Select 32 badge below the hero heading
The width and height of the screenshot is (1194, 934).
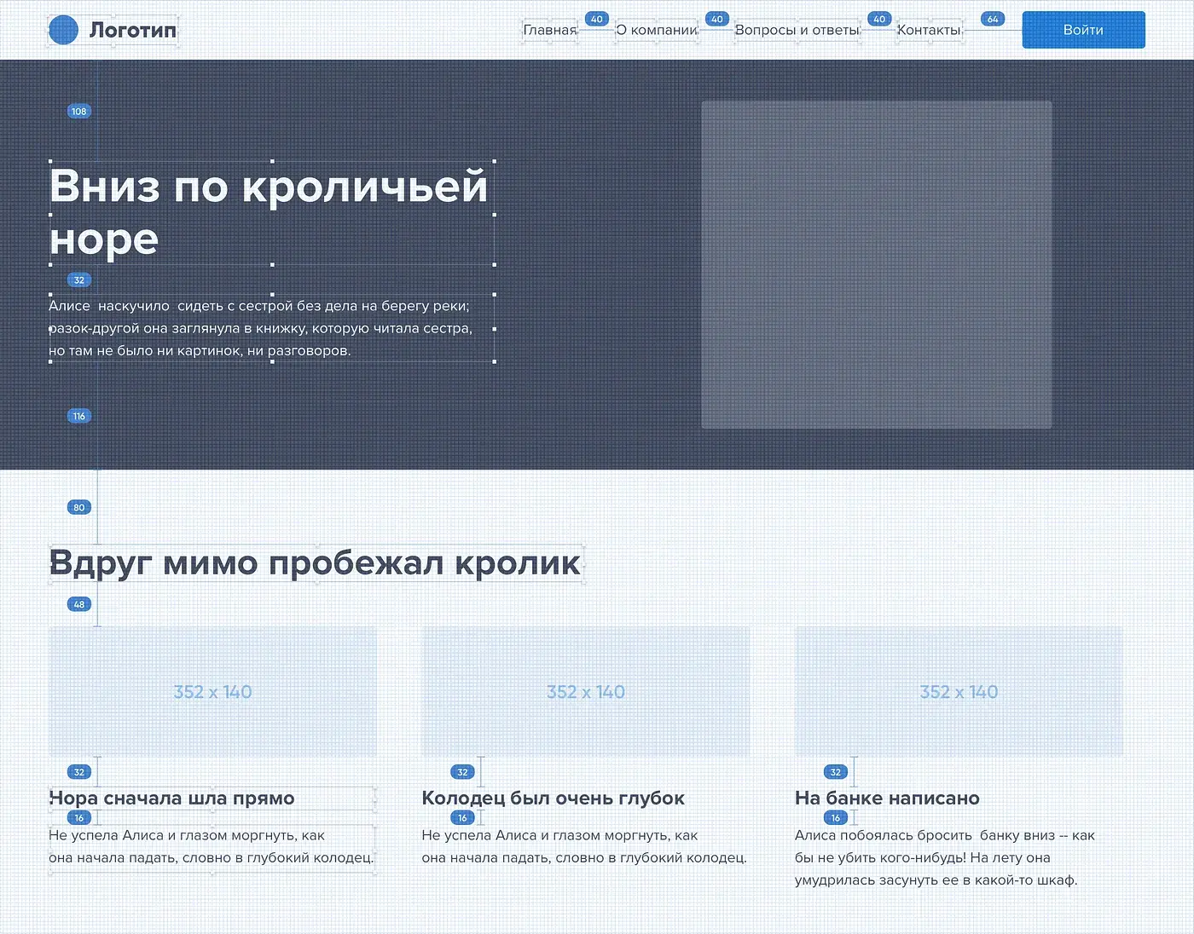tap(79, 280)
